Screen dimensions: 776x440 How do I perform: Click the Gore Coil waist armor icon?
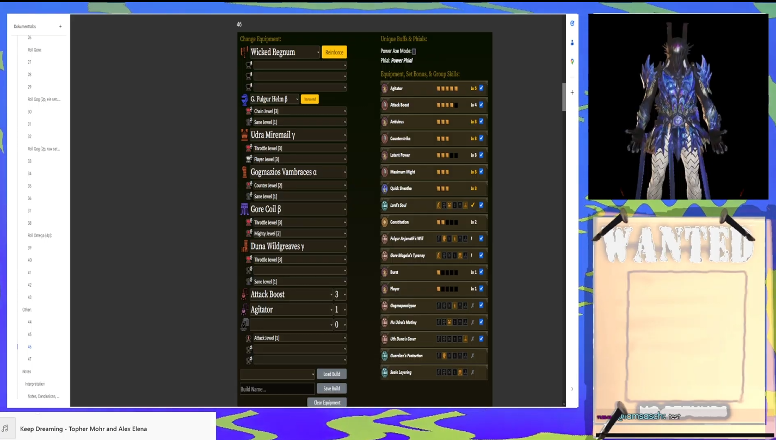pyautogui.click(x=244, y=209)
